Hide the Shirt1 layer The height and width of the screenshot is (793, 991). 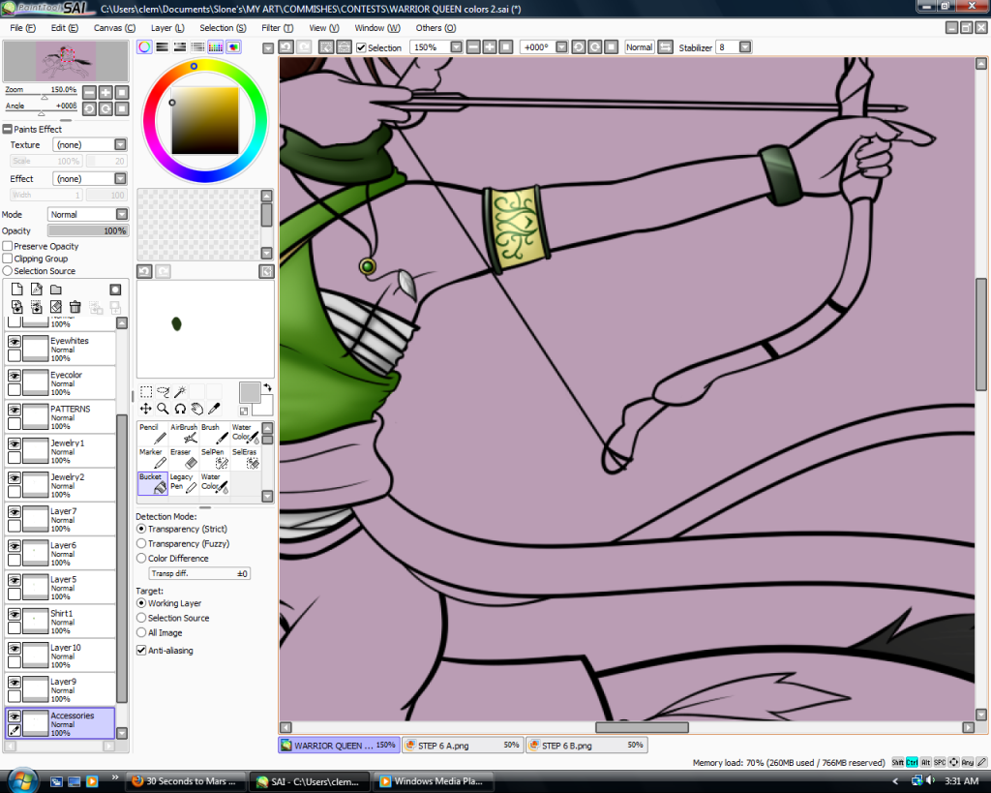(14, 614)
